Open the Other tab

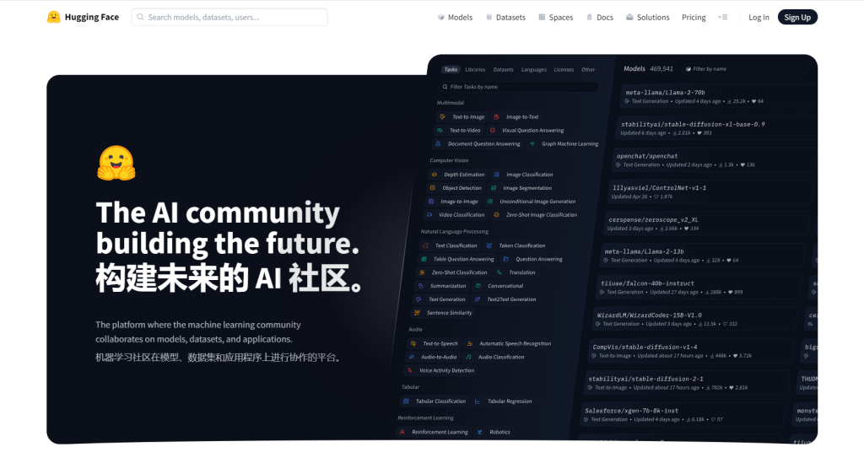click(588, 69)
